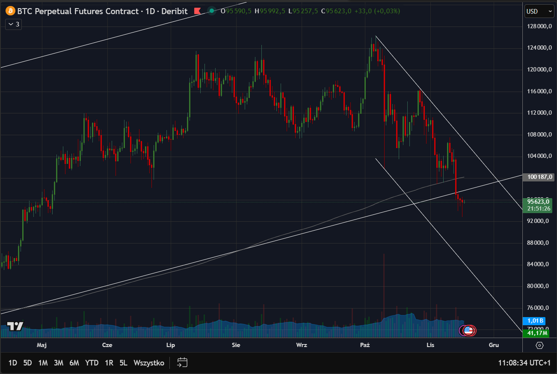Click 92000,0 on the price axis
The height and width of the screenshot is (374, 557).
point(538,221)
